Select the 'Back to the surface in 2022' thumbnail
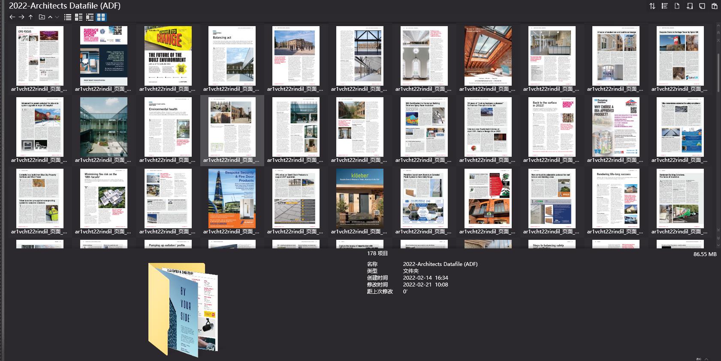Image resolution: width=721 pixels, height=361 pixels. pyautogui.click(x=552, y=127)
